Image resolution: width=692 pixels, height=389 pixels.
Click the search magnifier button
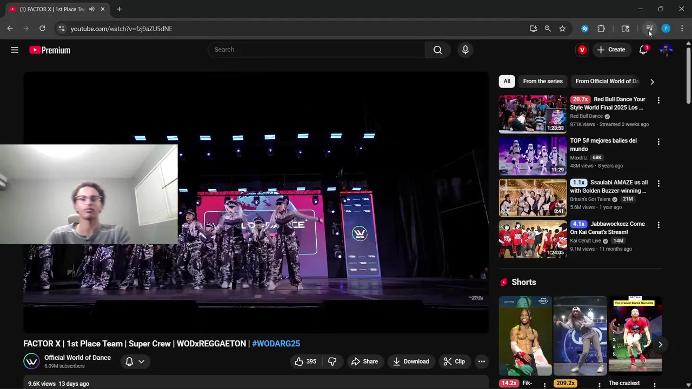(x=437, y=50)
